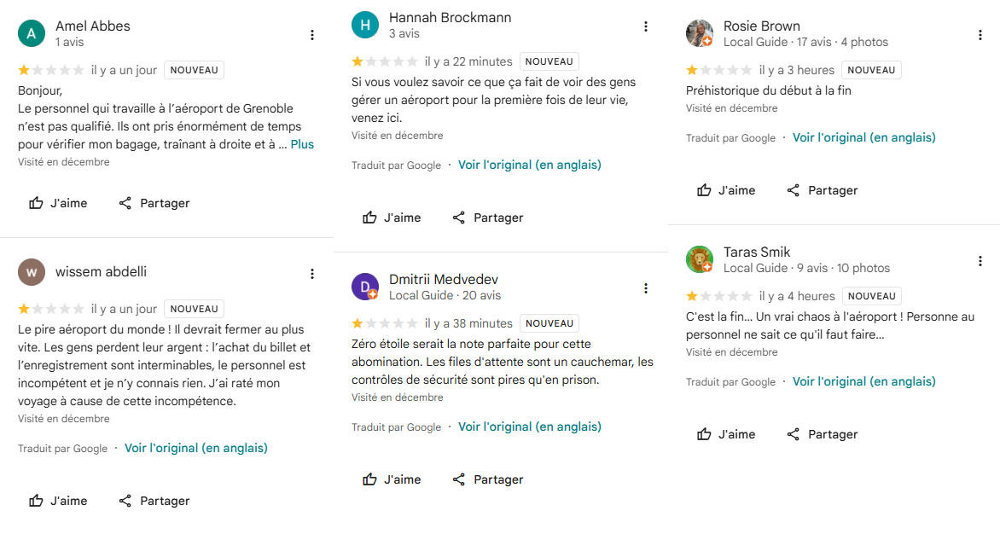
Task: View original English of Hannah Brockmann's review
Action: pos(529,165)
